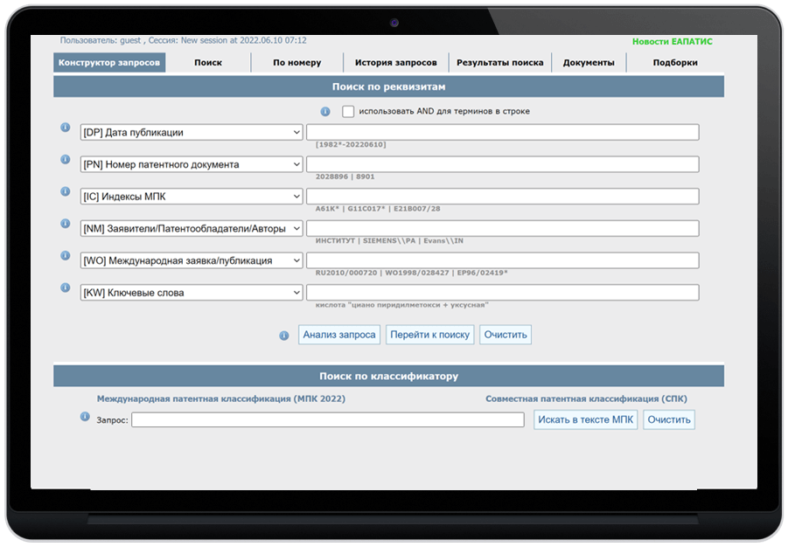Click the Запрос classifier input field
788x547 pixels.
(x=328, y=420)
